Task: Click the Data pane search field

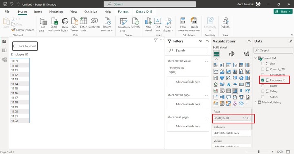Action: (x=273, y=50)
